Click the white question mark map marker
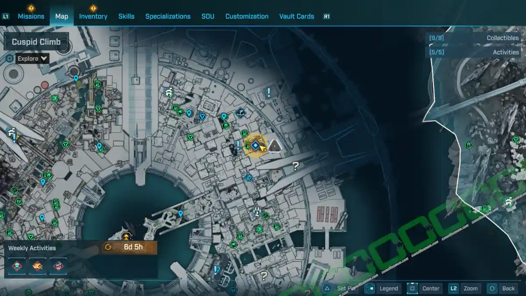This screenshot has height=296, width=526. pyautogui.click(x=295, y=166)
